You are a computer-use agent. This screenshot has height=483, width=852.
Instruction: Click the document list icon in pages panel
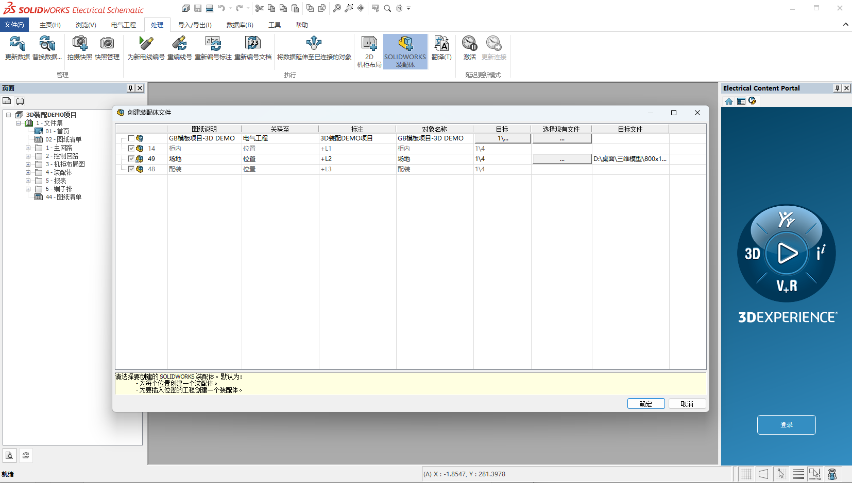(7, 101)
